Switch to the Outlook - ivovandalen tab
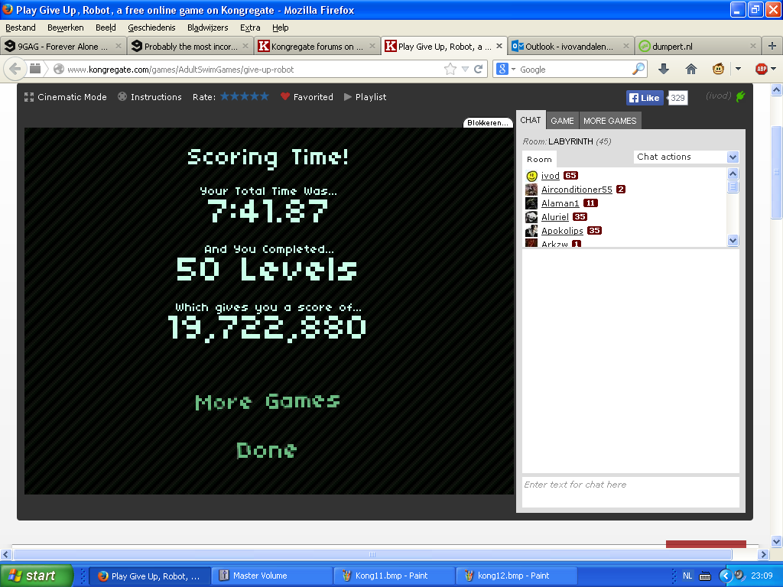Image resolution: width=783 pixels, height=587 pixels. click(570, 46)
